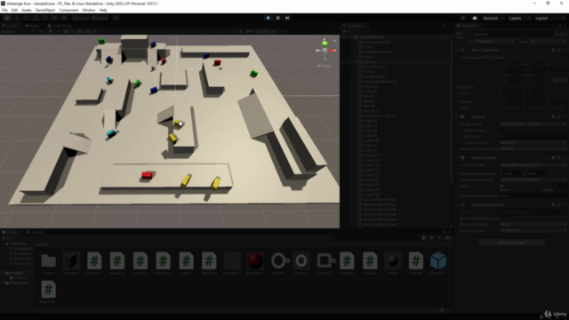The width and height of the screenshot is (569, 320).
Task: Select the New Material dark asset
Action: pos(232,260)
